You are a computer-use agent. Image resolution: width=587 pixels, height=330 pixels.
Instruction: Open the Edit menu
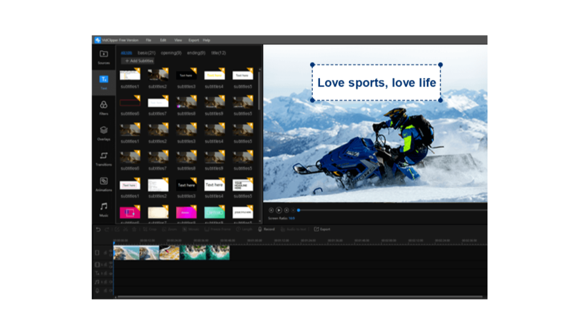click(x=163, y=40)
